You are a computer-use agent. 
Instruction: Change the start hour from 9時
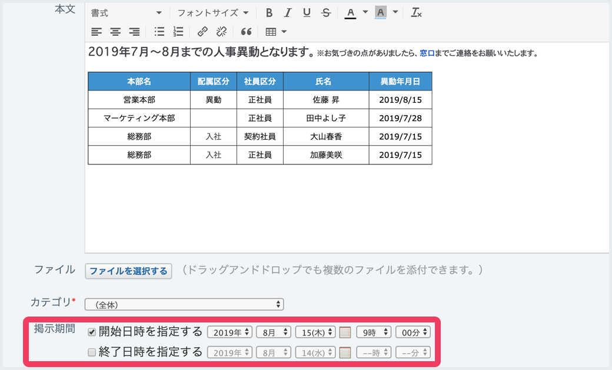(374, 332)
